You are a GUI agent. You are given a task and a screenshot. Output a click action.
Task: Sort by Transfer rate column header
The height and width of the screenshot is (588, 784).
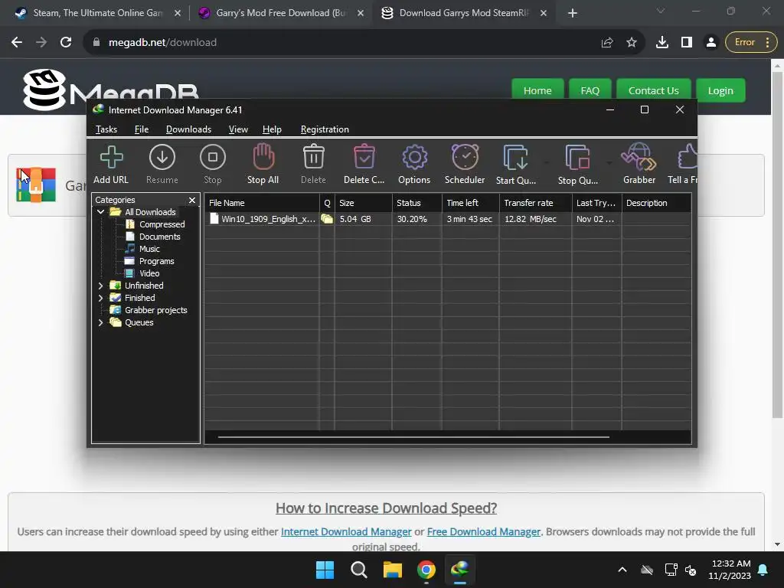pos(535,203)
